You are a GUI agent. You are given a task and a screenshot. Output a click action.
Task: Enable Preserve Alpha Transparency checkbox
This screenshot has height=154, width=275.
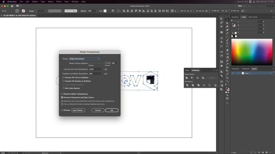(x=62, y=94)
